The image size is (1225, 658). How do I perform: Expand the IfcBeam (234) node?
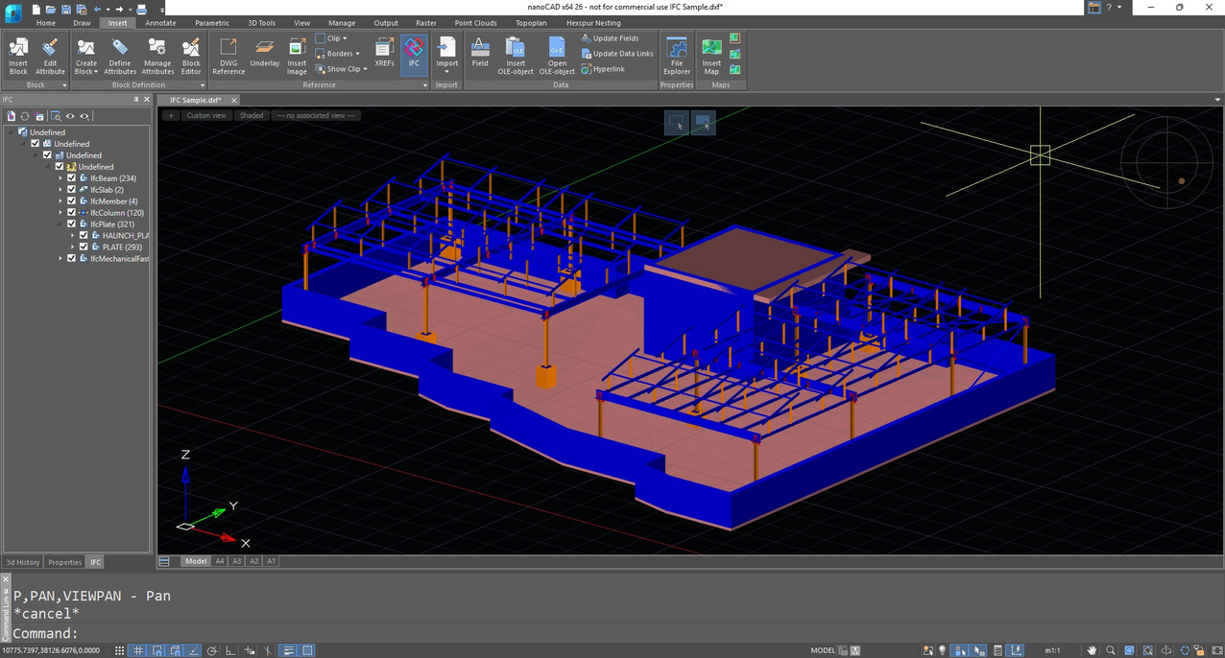pos(60,178)
